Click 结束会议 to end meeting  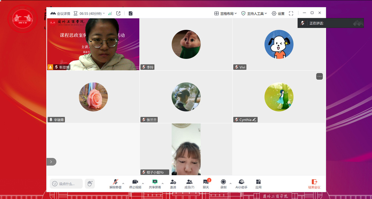pyautogui.click(x=314, y=184)
